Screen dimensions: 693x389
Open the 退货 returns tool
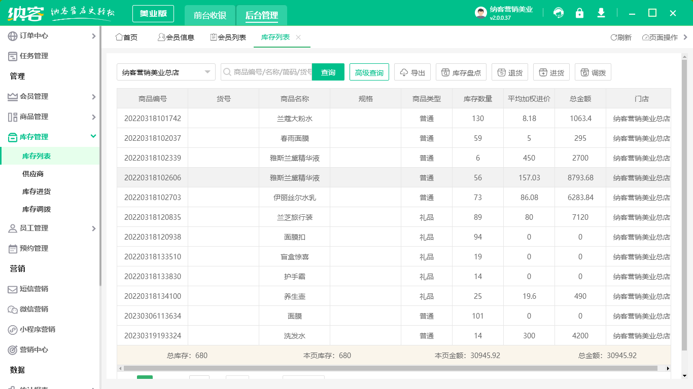[x=510, y=71]
